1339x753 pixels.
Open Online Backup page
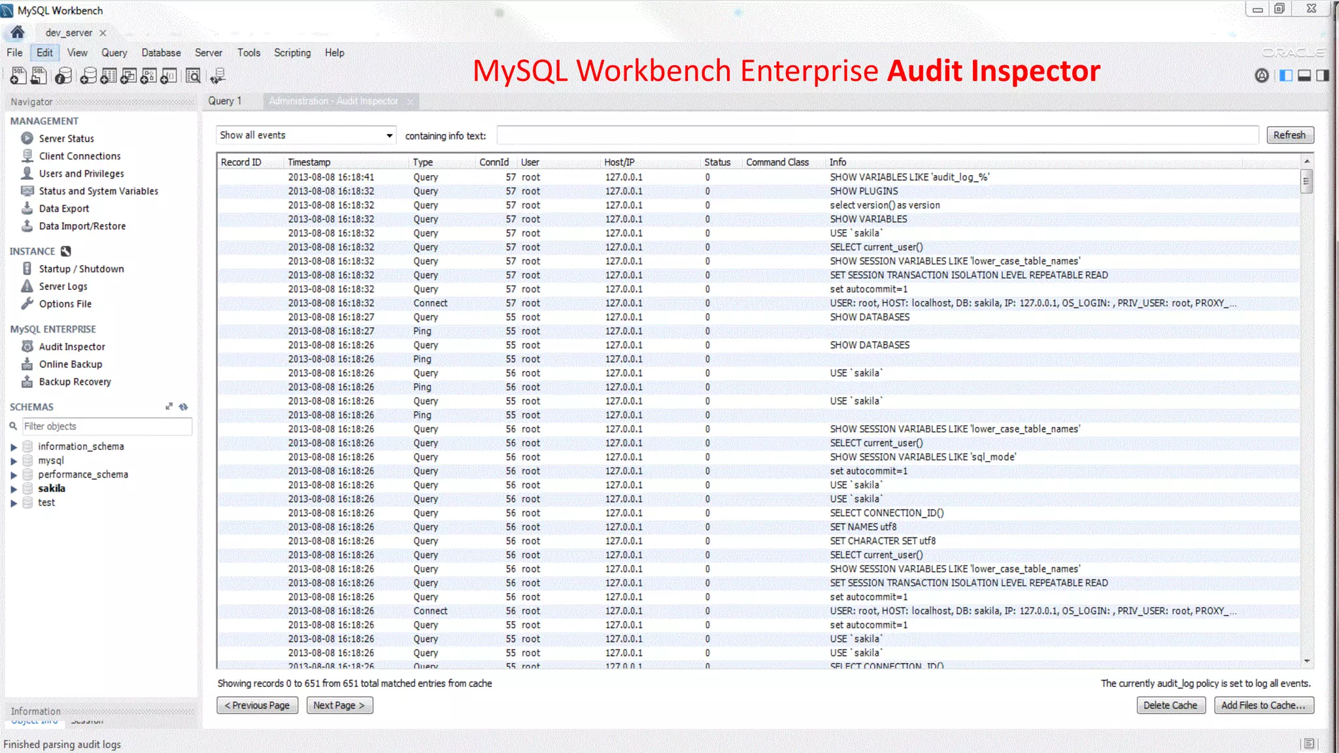70,364
